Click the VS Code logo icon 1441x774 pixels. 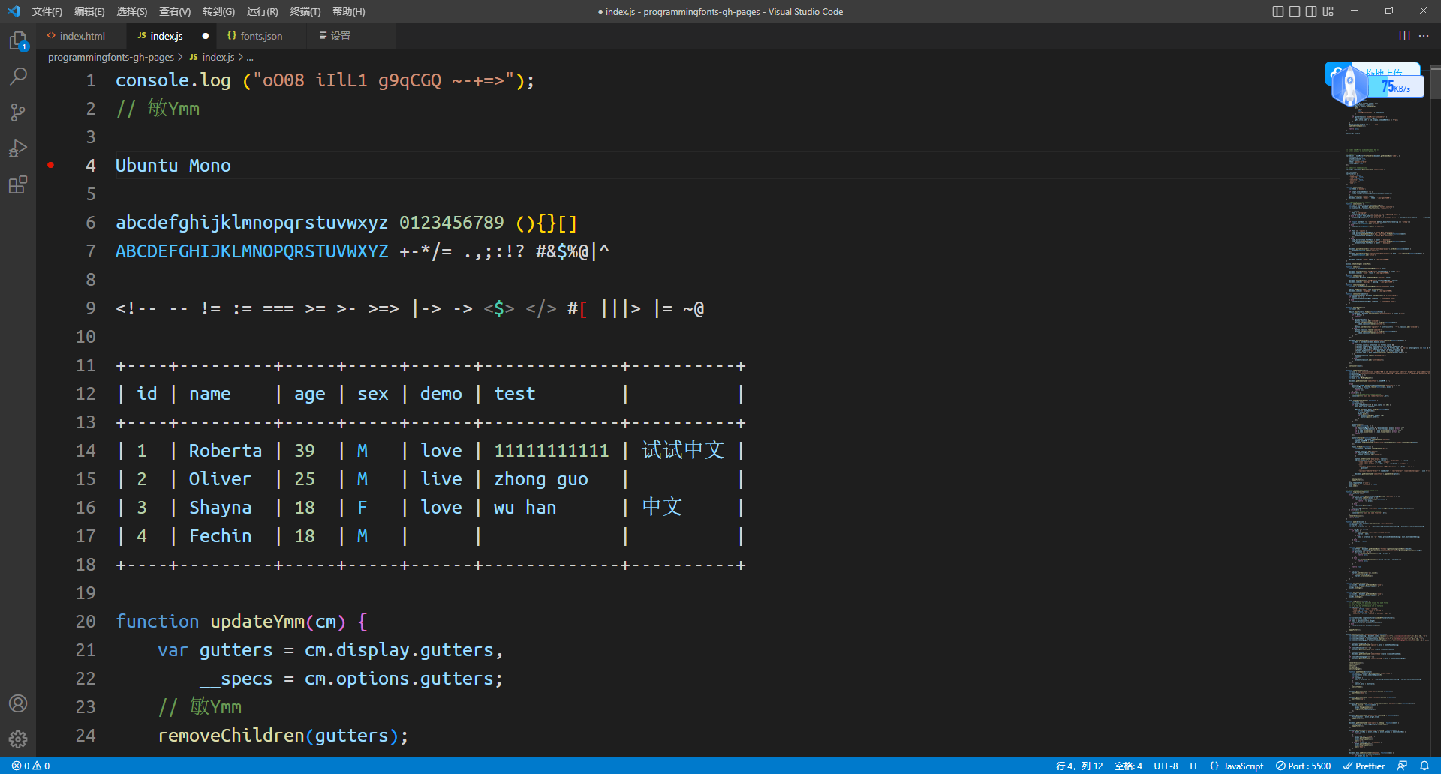[x=14, y=11]
